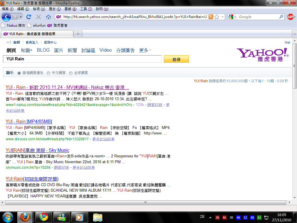Open the back/forward history dropdown arrow
297x223 pixels.
coord(21,17)
